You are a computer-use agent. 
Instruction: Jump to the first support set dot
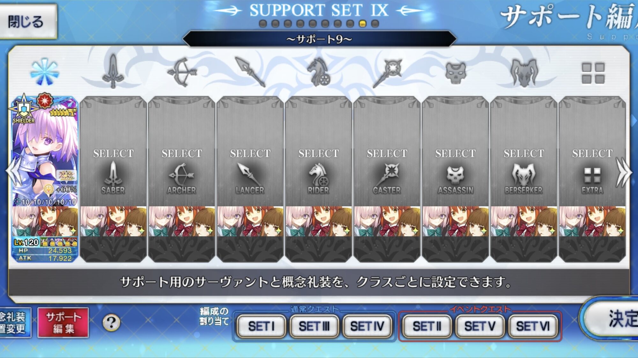pos(263,24)
